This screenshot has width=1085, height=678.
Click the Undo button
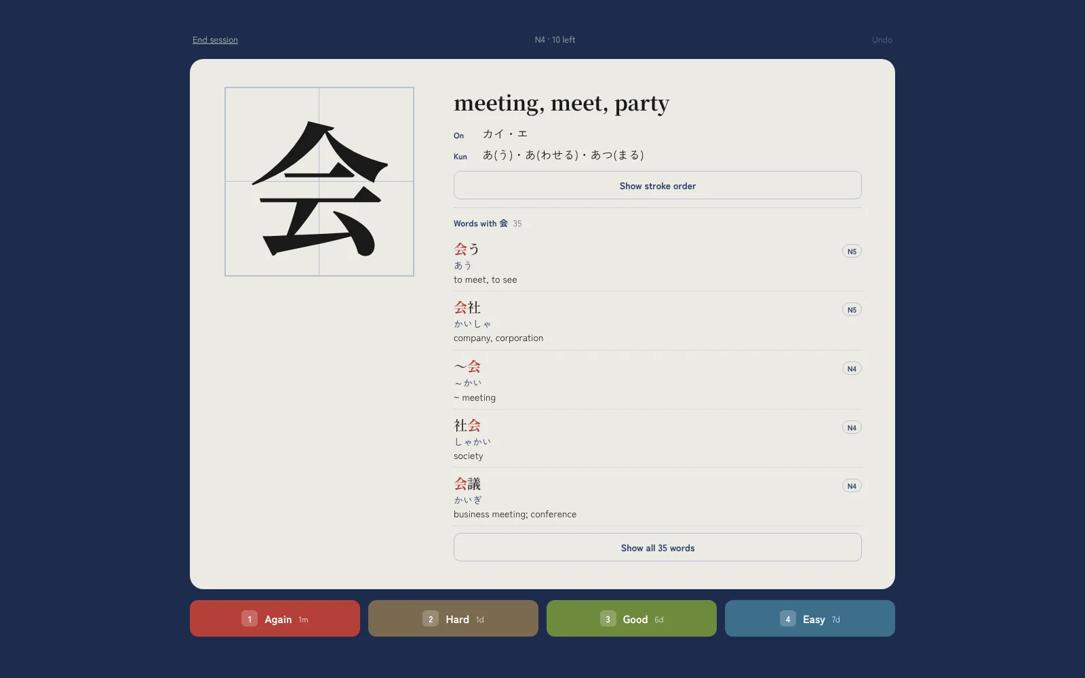coord(882,40)
